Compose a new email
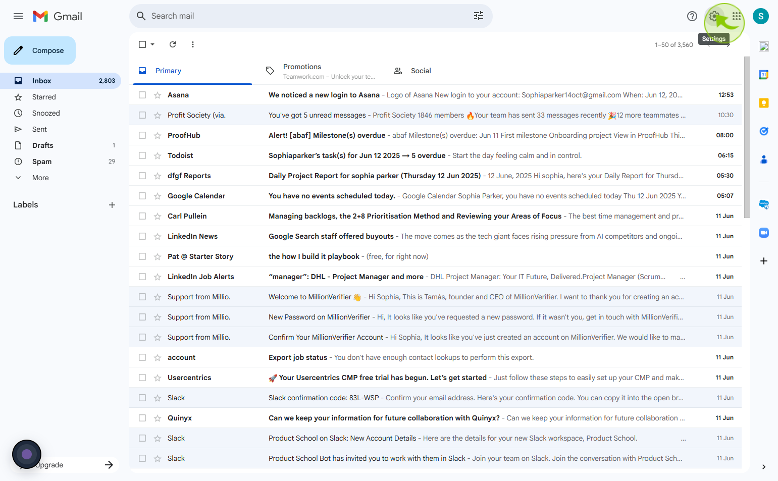 (40, 50)
